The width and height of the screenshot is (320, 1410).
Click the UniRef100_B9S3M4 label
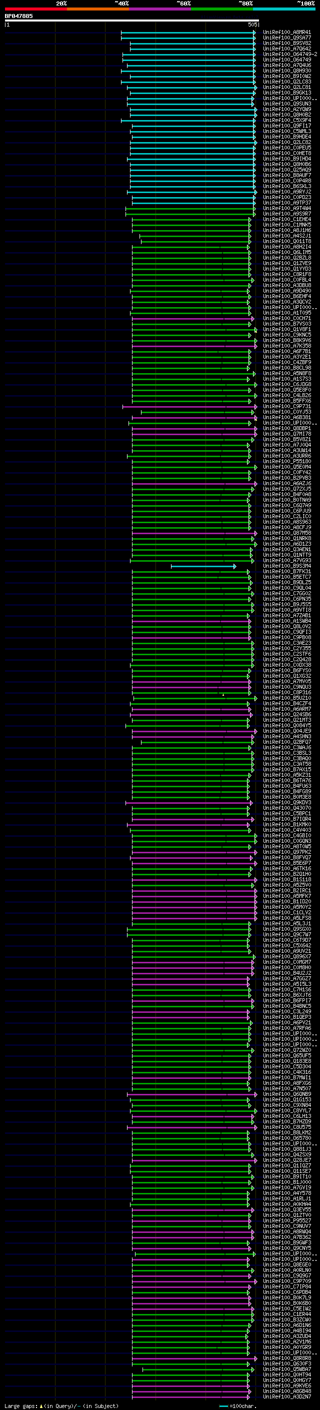tap(286, 565)
